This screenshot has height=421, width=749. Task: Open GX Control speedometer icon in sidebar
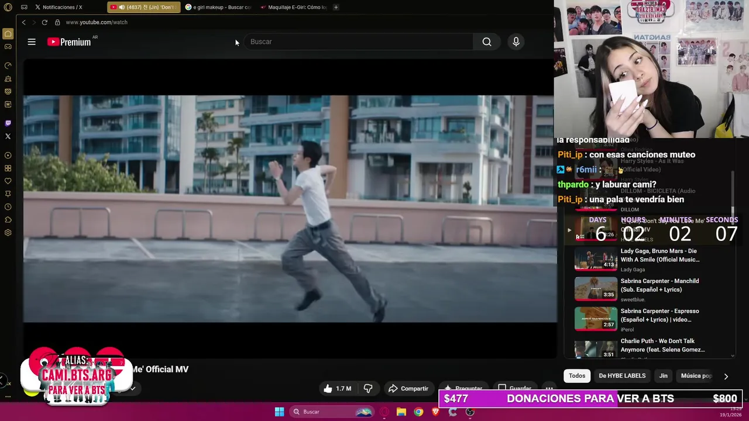point(8,65)
